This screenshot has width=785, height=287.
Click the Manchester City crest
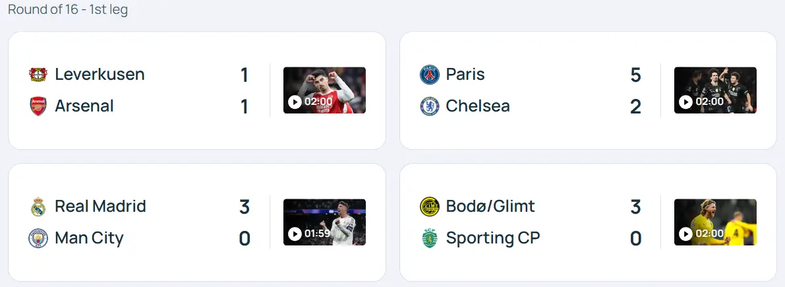click(38, 238)
